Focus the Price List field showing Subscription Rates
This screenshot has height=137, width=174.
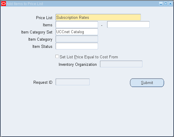[98, 17]
